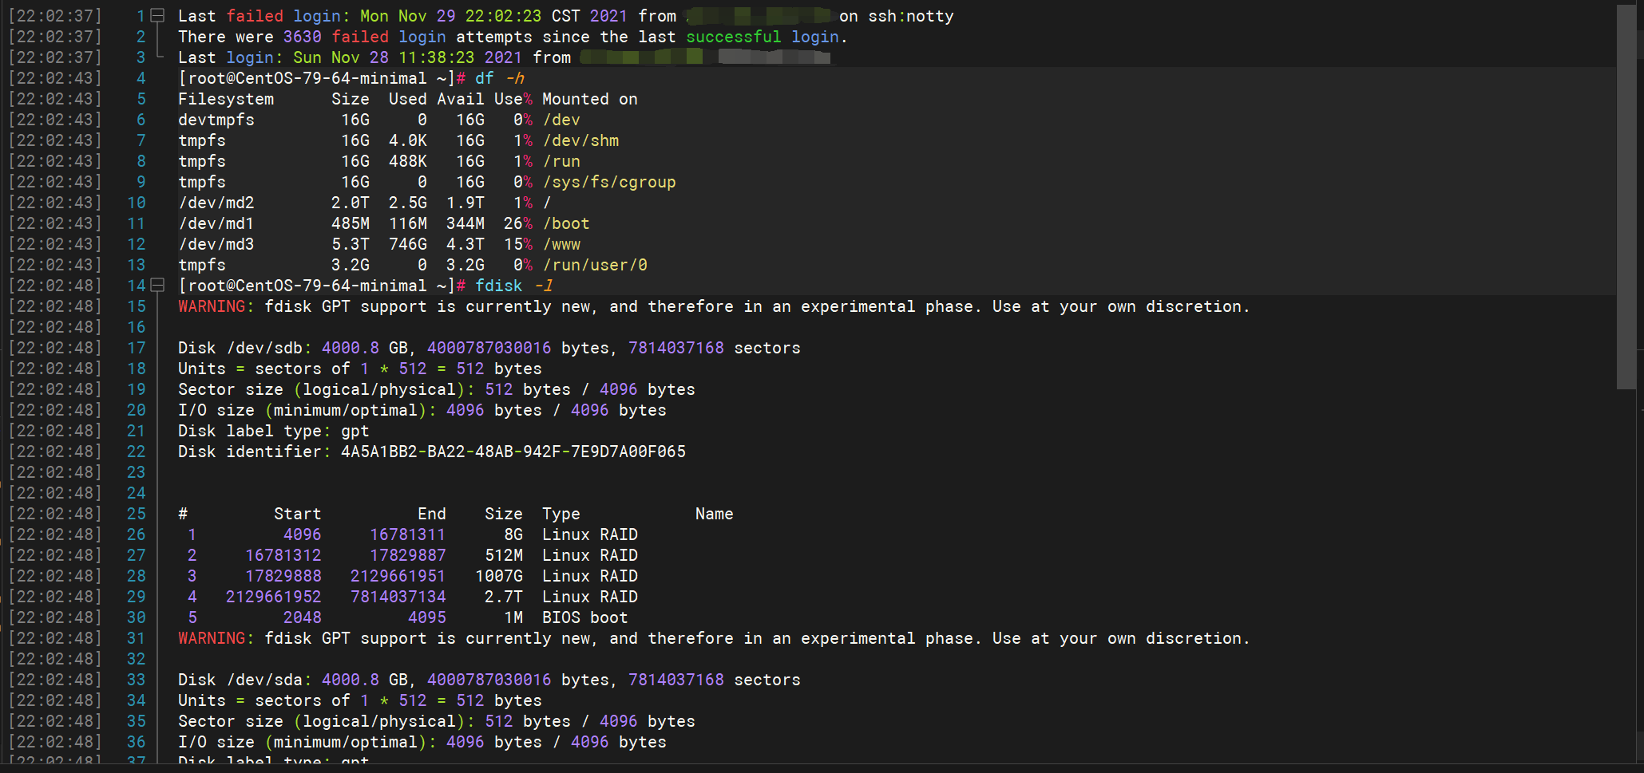Screen dimensions: 1644x773
Task: Select the disk identifier GUID 4A5A1BB2-BA22-48AB-942F-7E9D7A00F065
Action: (x=513, y=452)
